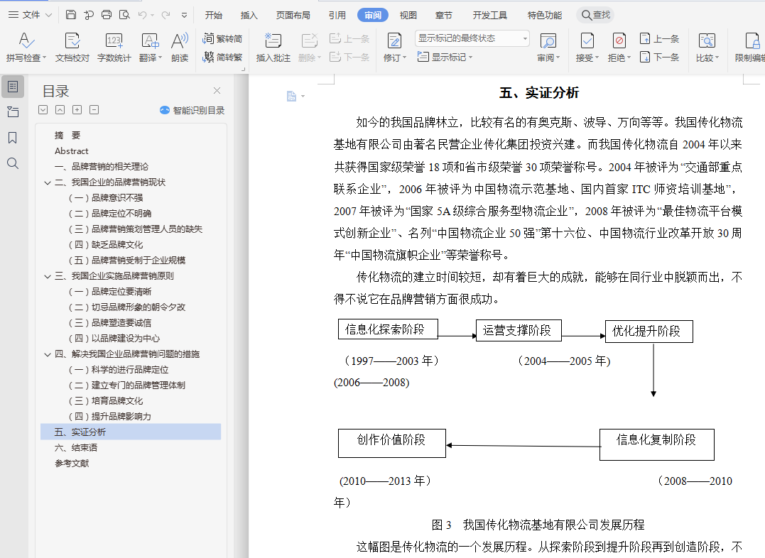Switch to the 开始 tab
The height and width of the screenshot is (558, 765).
click(213, 15)
